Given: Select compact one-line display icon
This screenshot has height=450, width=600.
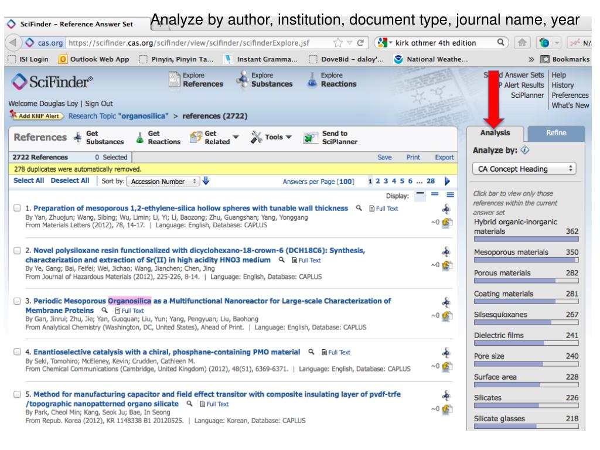Looking at the screenshot, I should [420, 195].
